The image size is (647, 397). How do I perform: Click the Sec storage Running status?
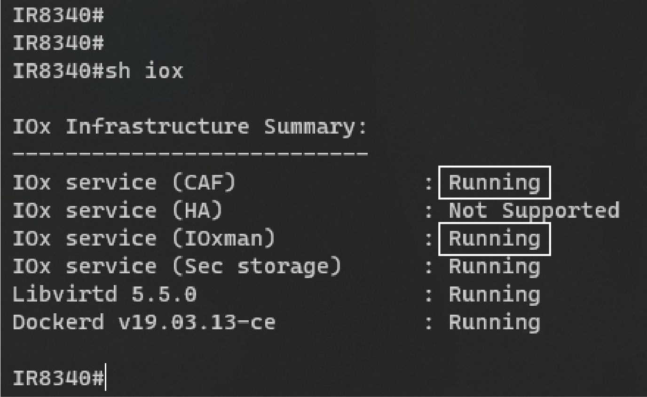tap(494, 267)
